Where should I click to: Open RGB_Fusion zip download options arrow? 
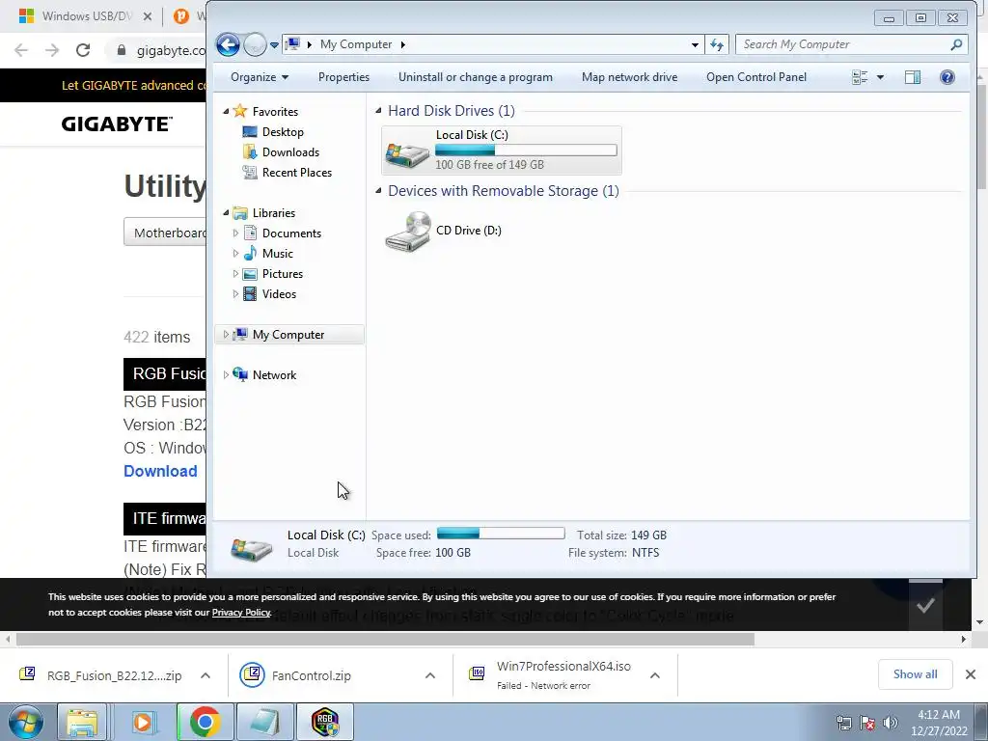206,675
